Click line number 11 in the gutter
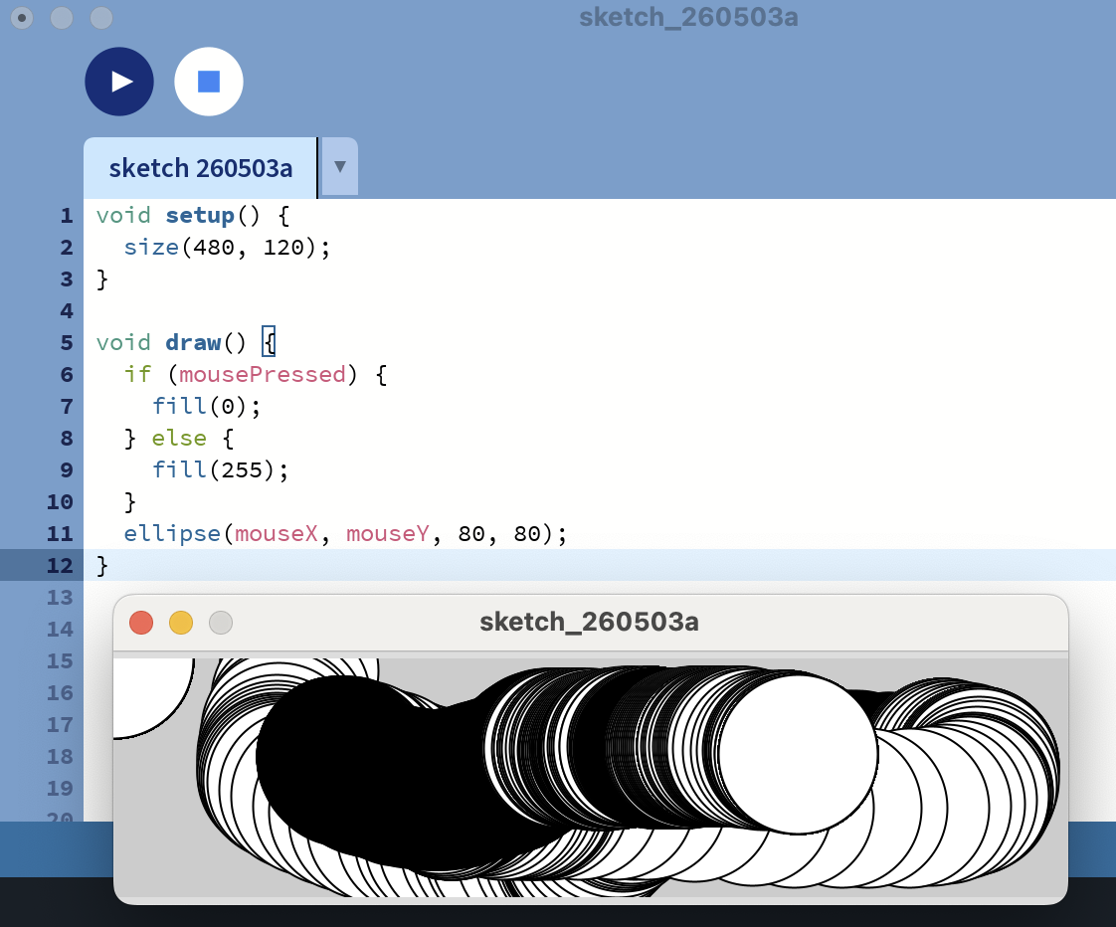Image resolution: width=1116 pixels, height=927 pixels. tap(60, 533)
